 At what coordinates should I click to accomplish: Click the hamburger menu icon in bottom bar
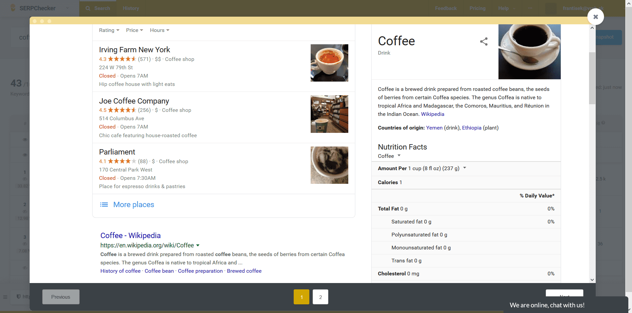pyautogui.click(x=5, y=297)
